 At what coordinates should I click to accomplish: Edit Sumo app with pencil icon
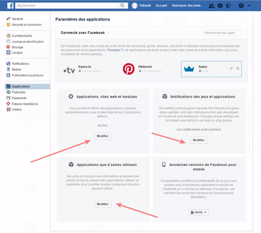click(231, 68)
